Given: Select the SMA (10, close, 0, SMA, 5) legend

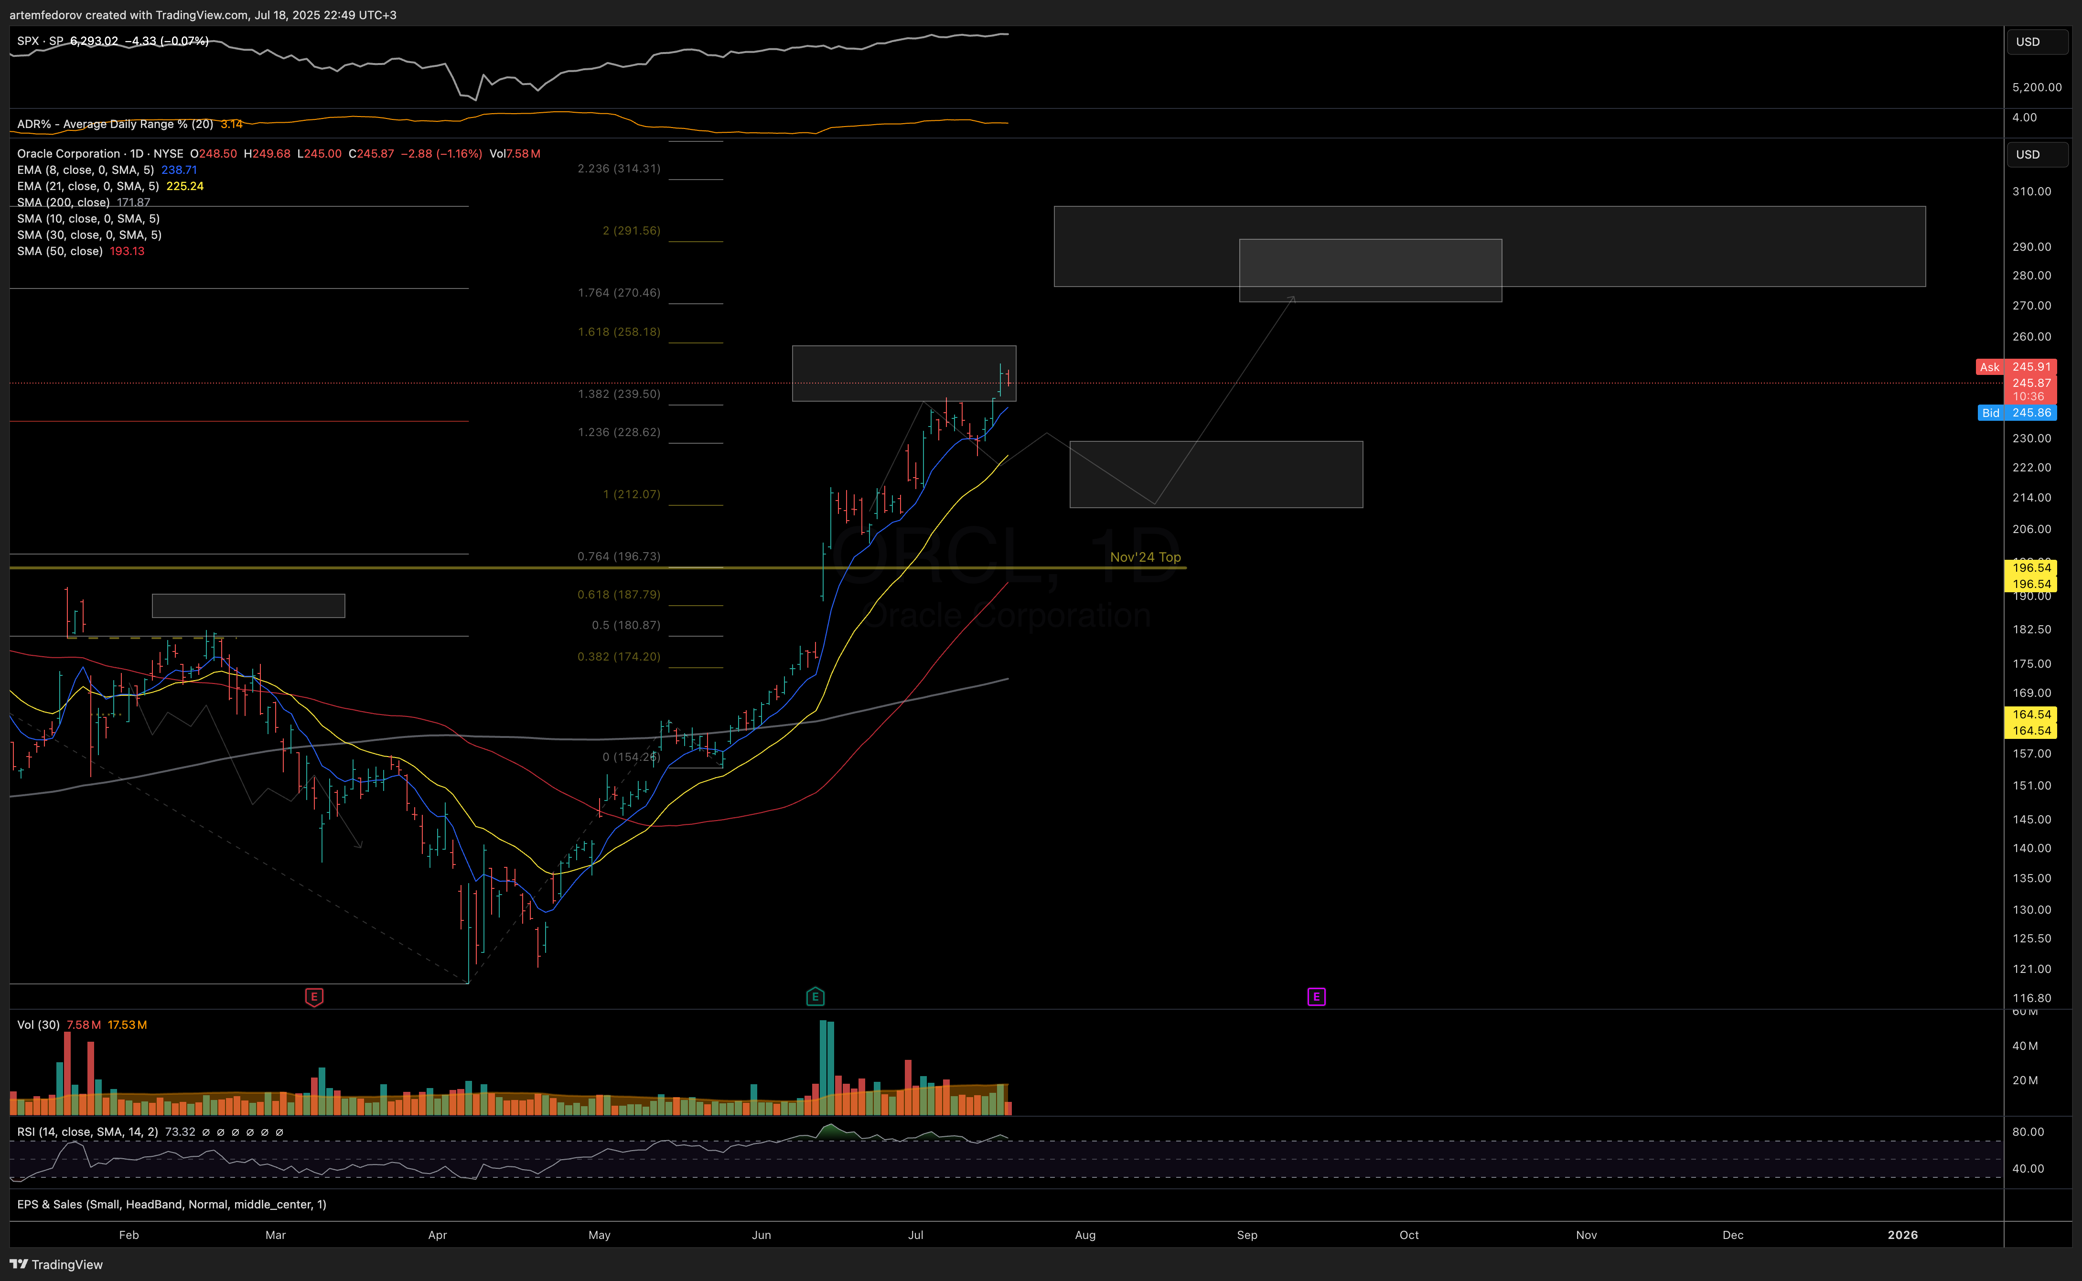Looking at the screenshot, I should point(88,219).
